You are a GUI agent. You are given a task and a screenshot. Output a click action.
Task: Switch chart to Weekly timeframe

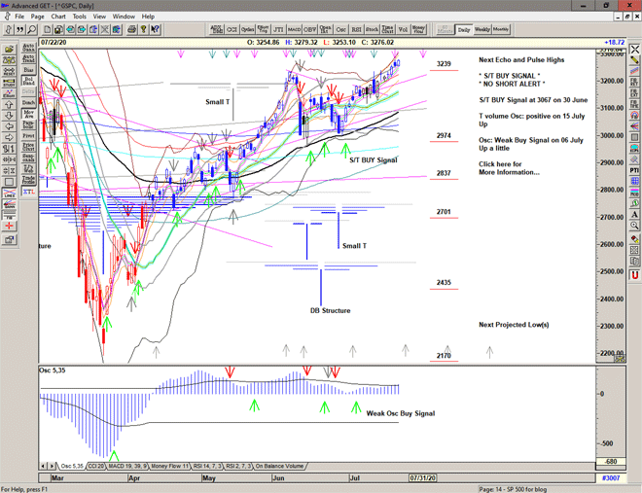pyautogui.click(x=482, y=30)
